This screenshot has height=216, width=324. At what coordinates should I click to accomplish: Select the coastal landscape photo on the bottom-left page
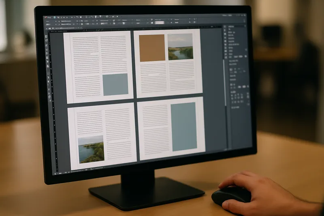click(x=91, y=150)
